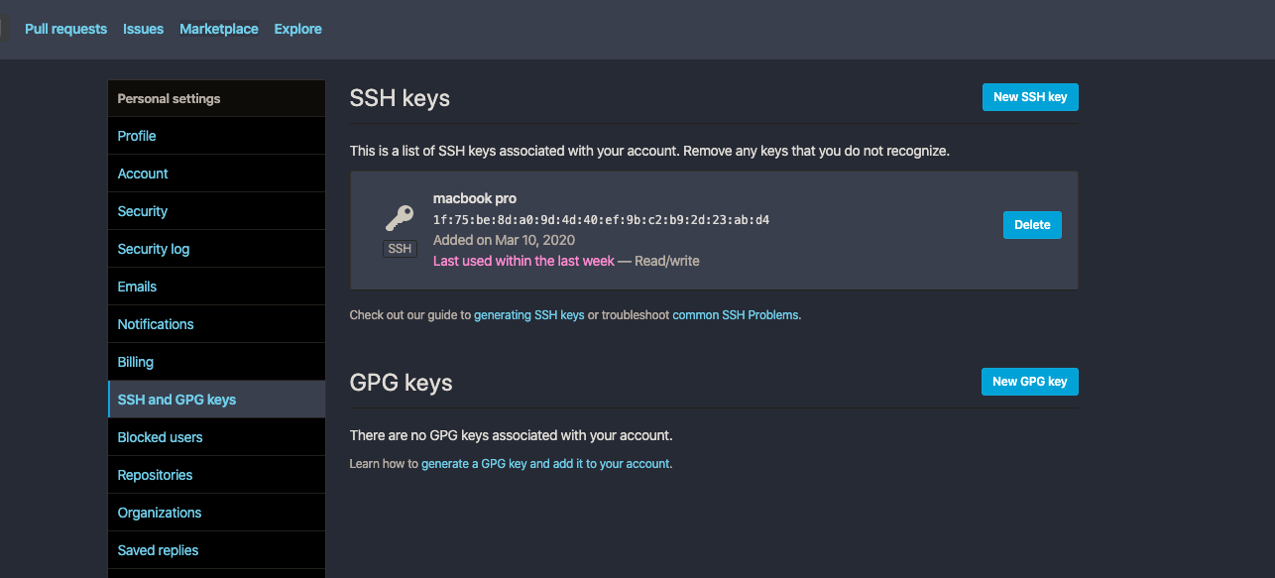1275x578 pixels.
Task: Delete the macbook pro SSH key
Action: point(1031,225)
